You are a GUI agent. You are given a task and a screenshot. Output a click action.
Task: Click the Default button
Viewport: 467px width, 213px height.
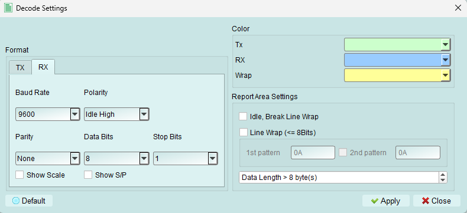29,201
